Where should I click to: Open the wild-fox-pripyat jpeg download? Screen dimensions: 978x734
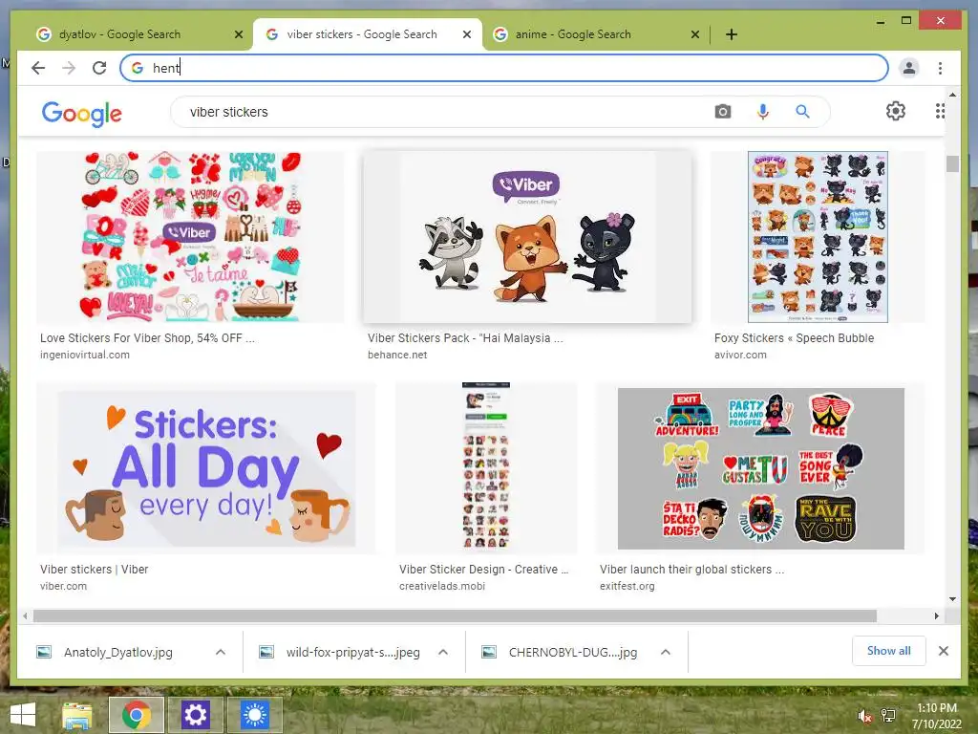click(x=353, y=652)
